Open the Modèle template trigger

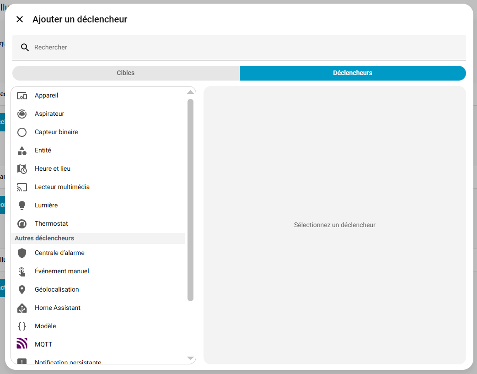point(45,326)
